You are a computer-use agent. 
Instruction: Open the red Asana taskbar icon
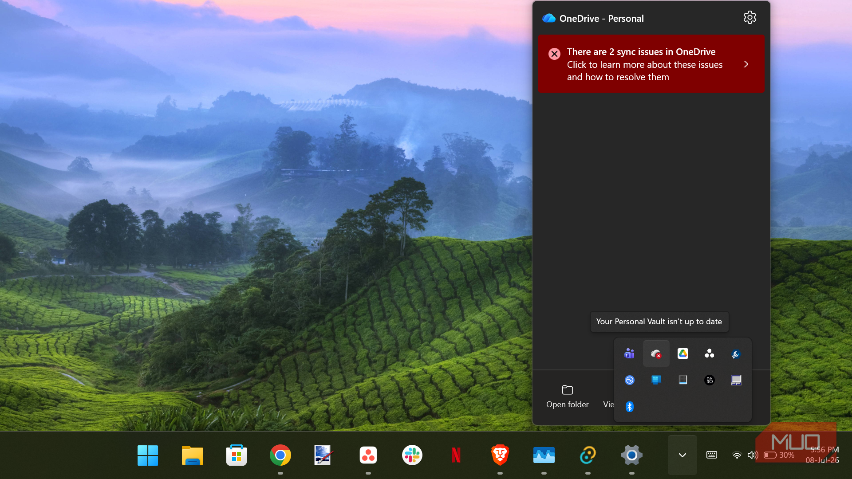368,455
